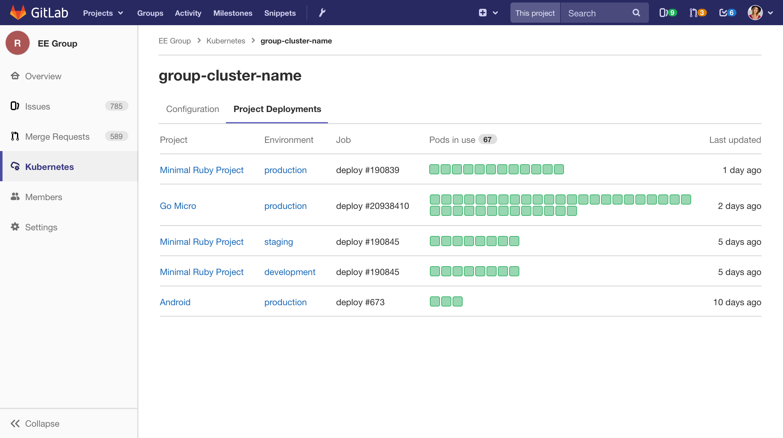Viewport: 783px width, 438px height.
Task: Click the Android project link
Action: [x=175, y=301]
